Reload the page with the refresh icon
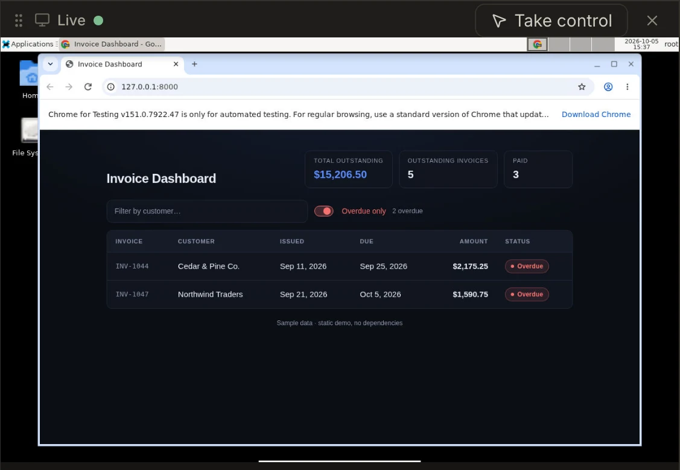The width and height of the screenshot is (680, 470). [x=88, y=87]
